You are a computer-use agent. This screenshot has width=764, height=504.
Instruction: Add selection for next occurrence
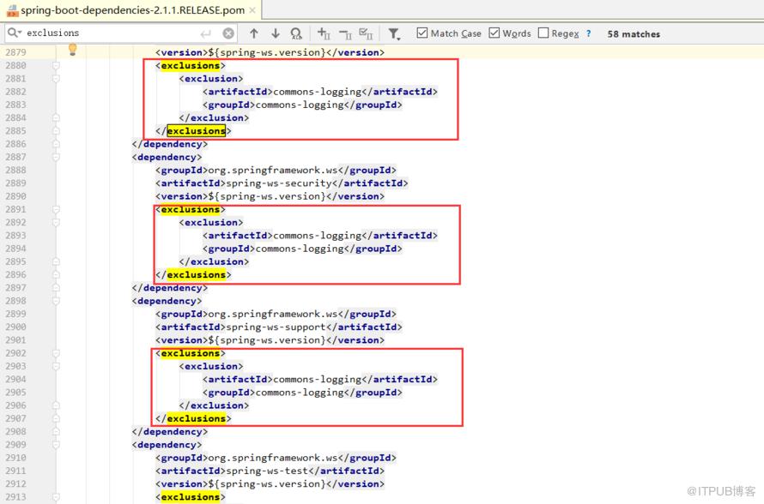[x=324, y=33]
